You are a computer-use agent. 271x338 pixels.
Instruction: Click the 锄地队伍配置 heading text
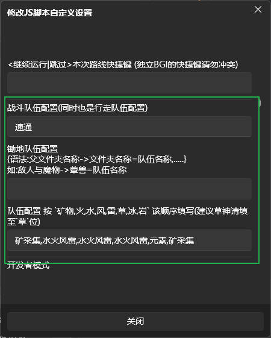[x=33, y=149]
